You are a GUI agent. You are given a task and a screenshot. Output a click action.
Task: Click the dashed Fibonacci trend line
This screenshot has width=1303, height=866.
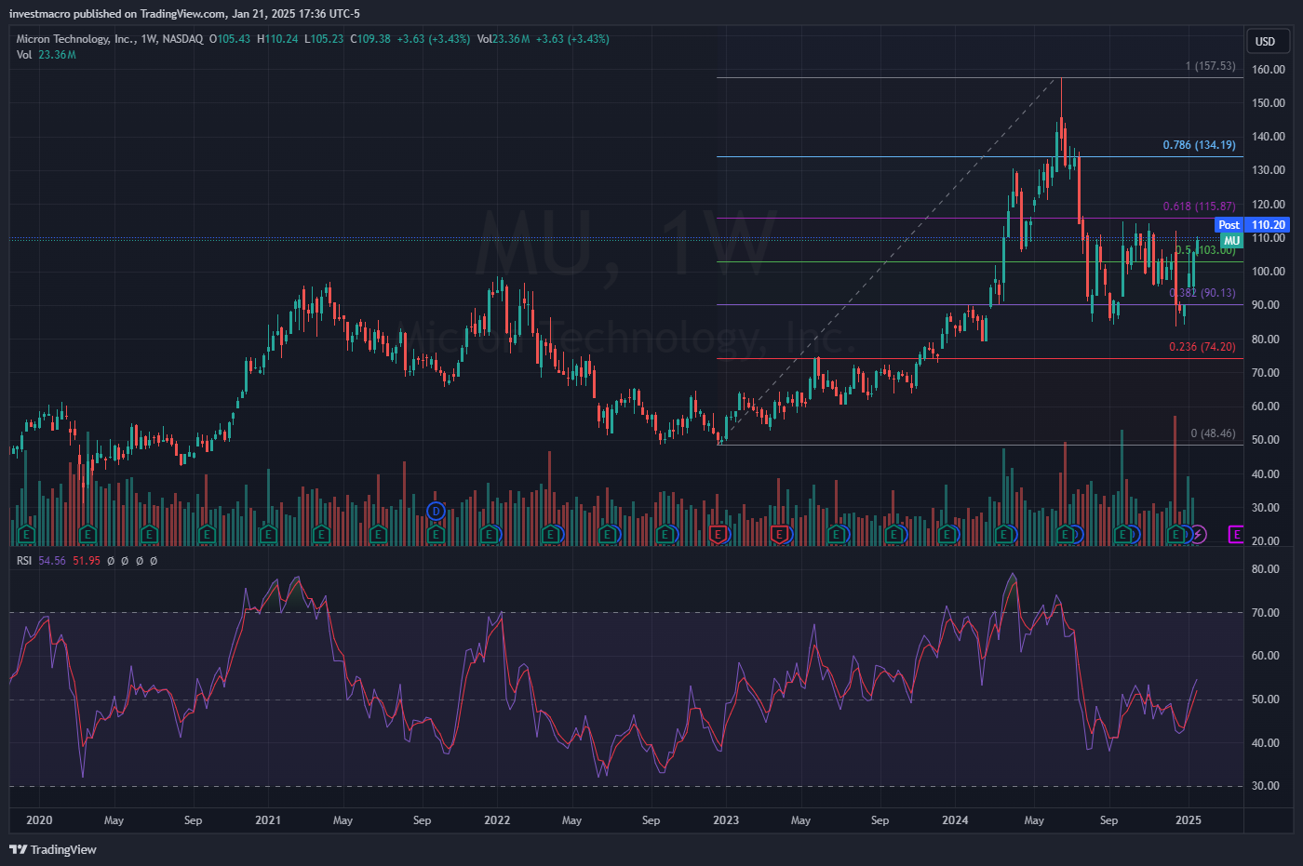click(x=889, y=261)
